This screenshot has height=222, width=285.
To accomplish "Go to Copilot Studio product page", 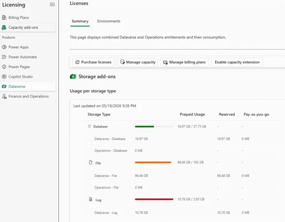I will pyautogui.click(x=28, y=77).
